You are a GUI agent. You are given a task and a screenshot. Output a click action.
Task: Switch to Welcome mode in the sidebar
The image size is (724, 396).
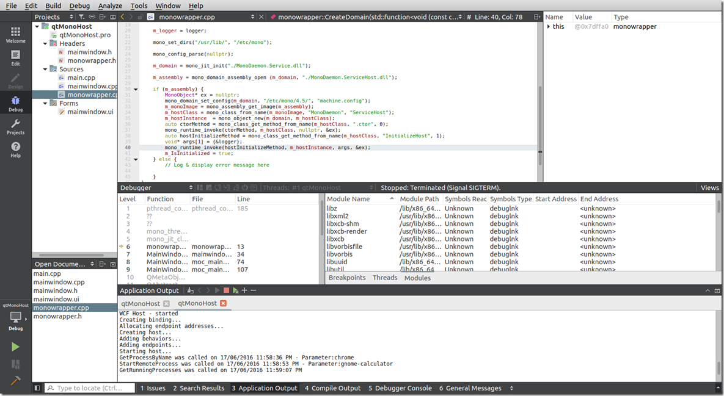(15, 34)
